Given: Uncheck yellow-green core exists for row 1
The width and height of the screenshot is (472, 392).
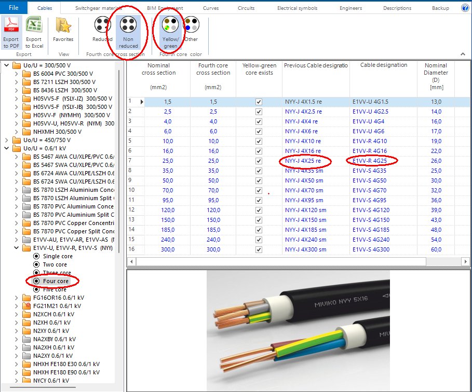Looking at the screenshot, I should [258, 101].
